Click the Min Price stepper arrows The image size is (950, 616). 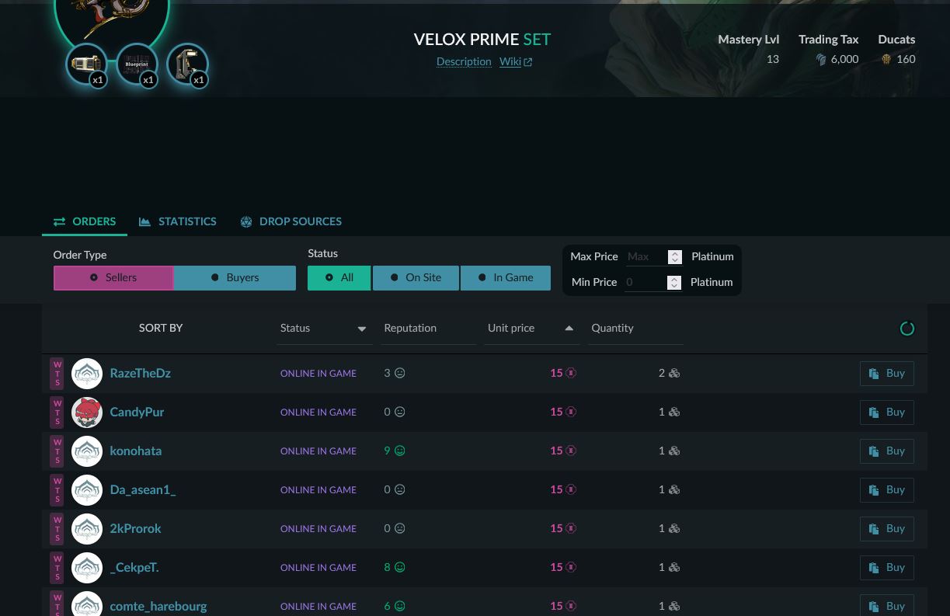point(674,283)
